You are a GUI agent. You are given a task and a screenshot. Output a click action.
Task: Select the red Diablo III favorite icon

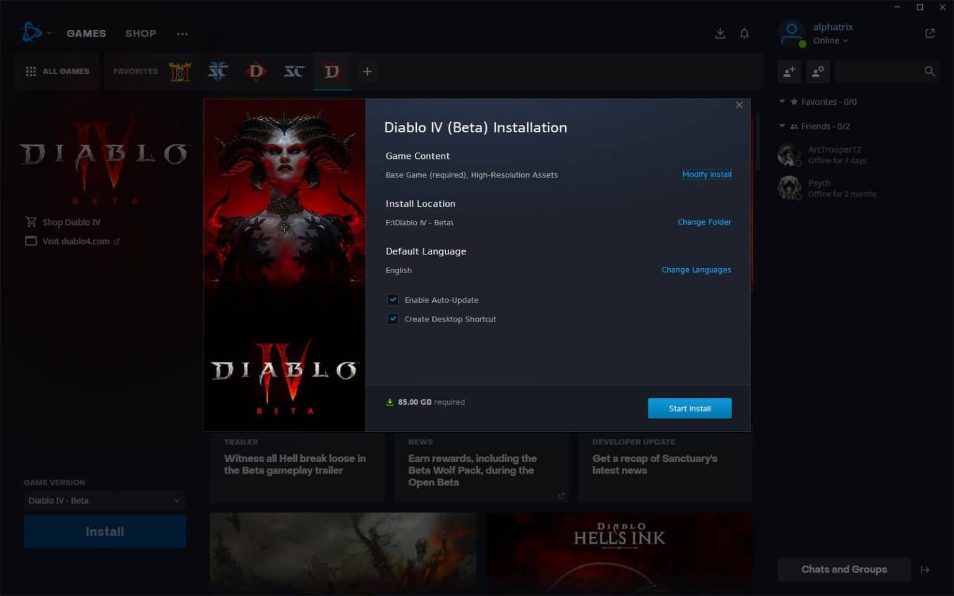tap(256, 72)
